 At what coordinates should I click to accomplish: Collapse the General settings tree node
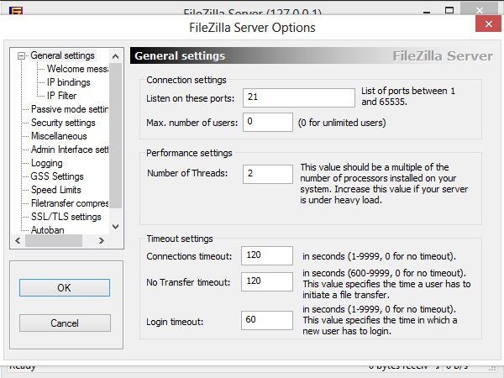point(21,56)
